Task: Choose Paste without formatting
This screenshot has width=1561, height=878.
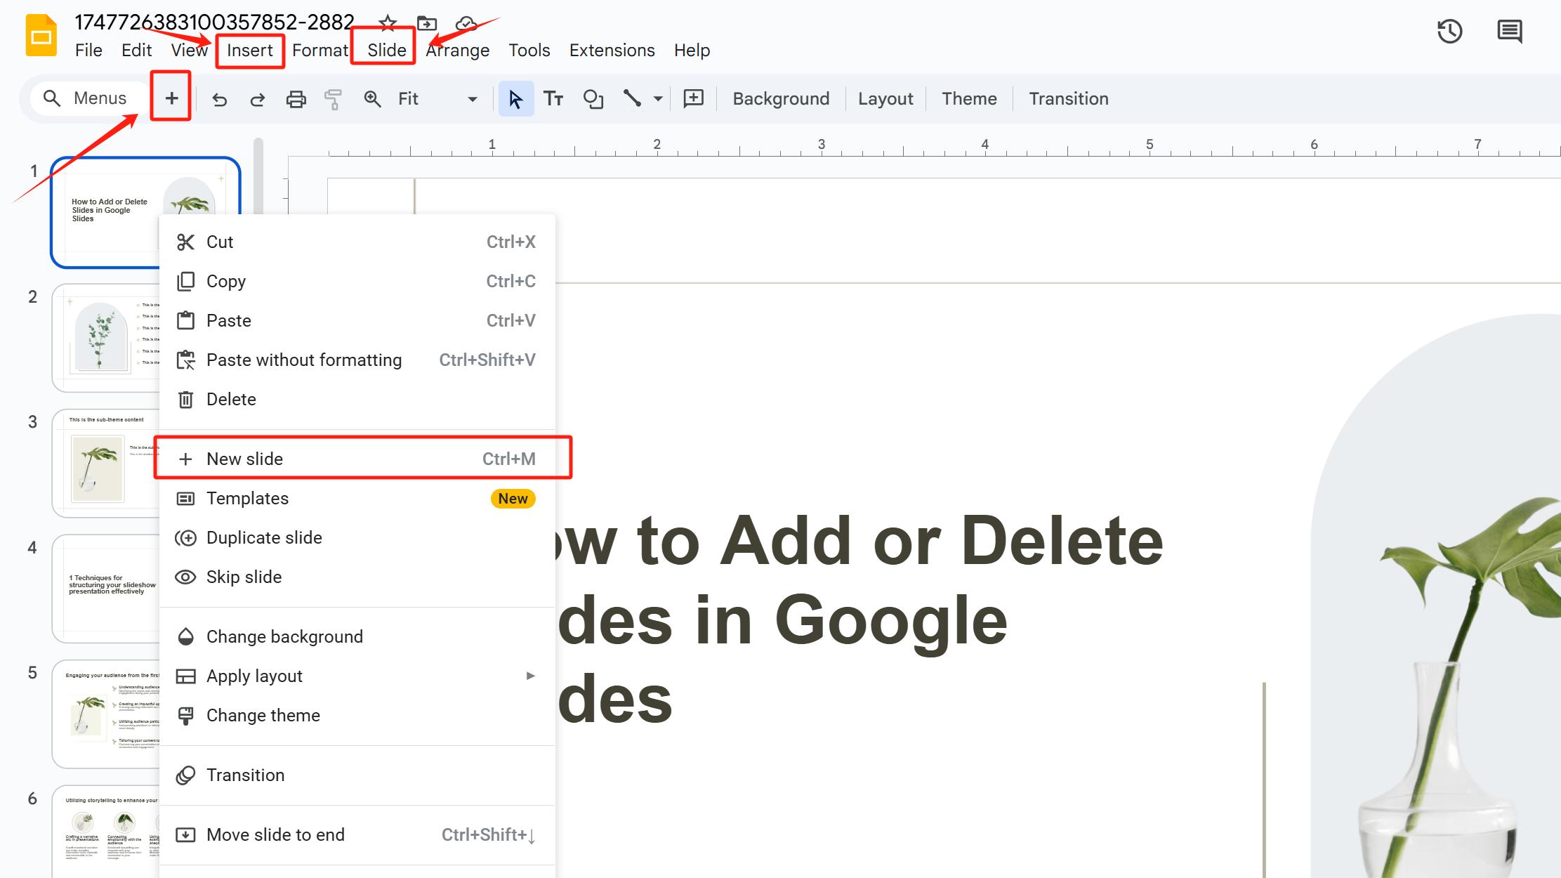Action: pos(357,360)
